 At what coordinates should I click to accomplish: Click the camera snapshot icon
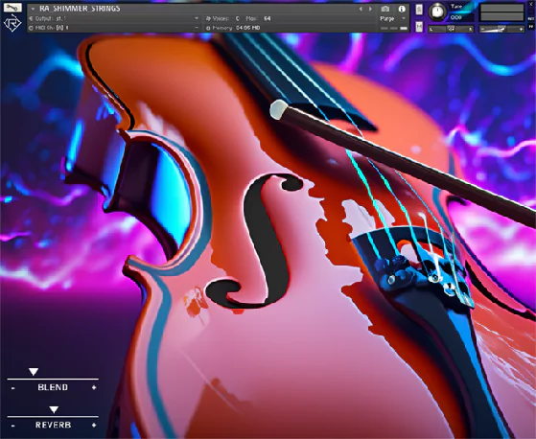pos(385,9)
